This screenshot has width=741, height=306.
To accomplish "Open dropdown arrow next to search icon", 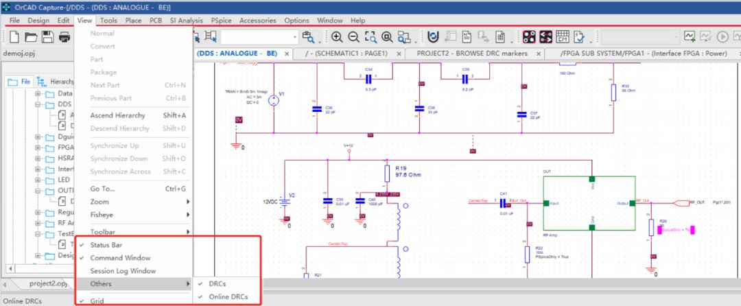I will click(x=320, y=40).
